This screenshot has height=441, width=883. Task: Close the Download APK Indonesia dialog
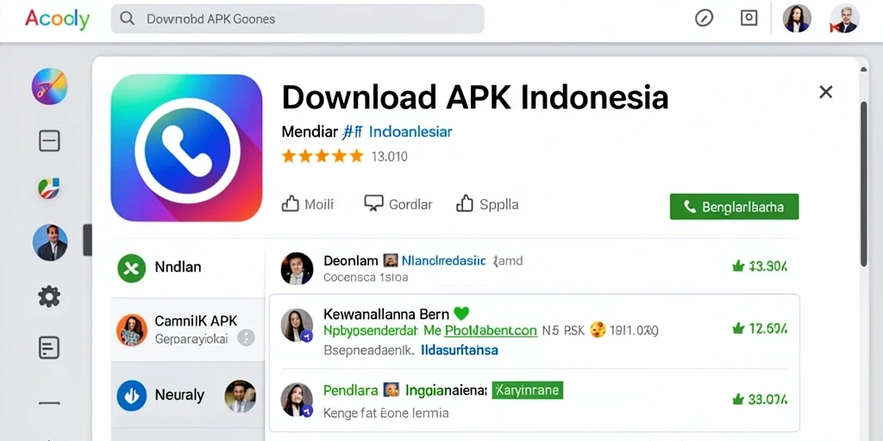825,92
